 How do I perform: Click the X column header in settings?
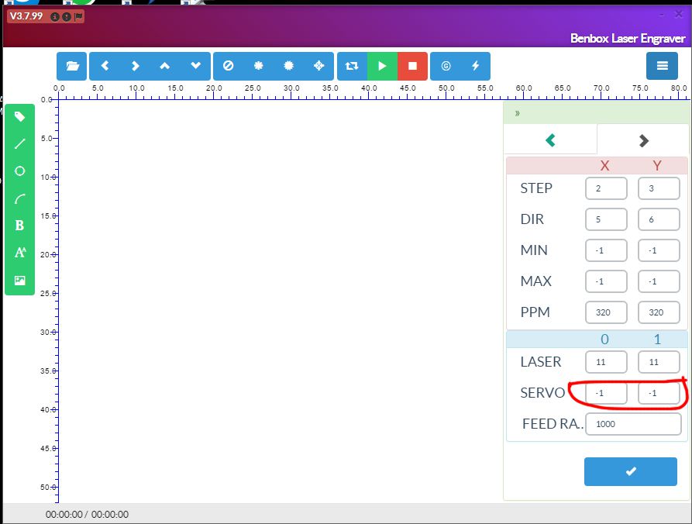604,166
